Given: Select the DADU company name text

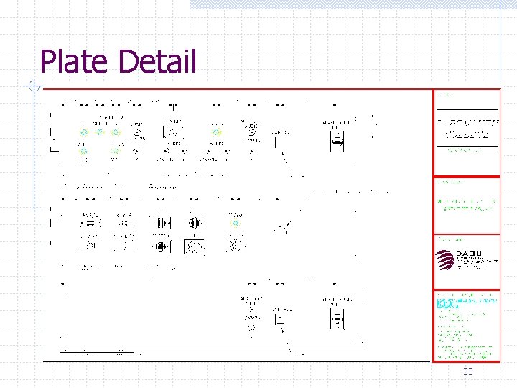Looking at the screenshot, I should coord(469,254).
